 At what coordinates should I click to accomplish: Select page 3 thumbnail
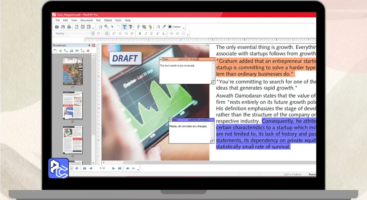point(73,140)
